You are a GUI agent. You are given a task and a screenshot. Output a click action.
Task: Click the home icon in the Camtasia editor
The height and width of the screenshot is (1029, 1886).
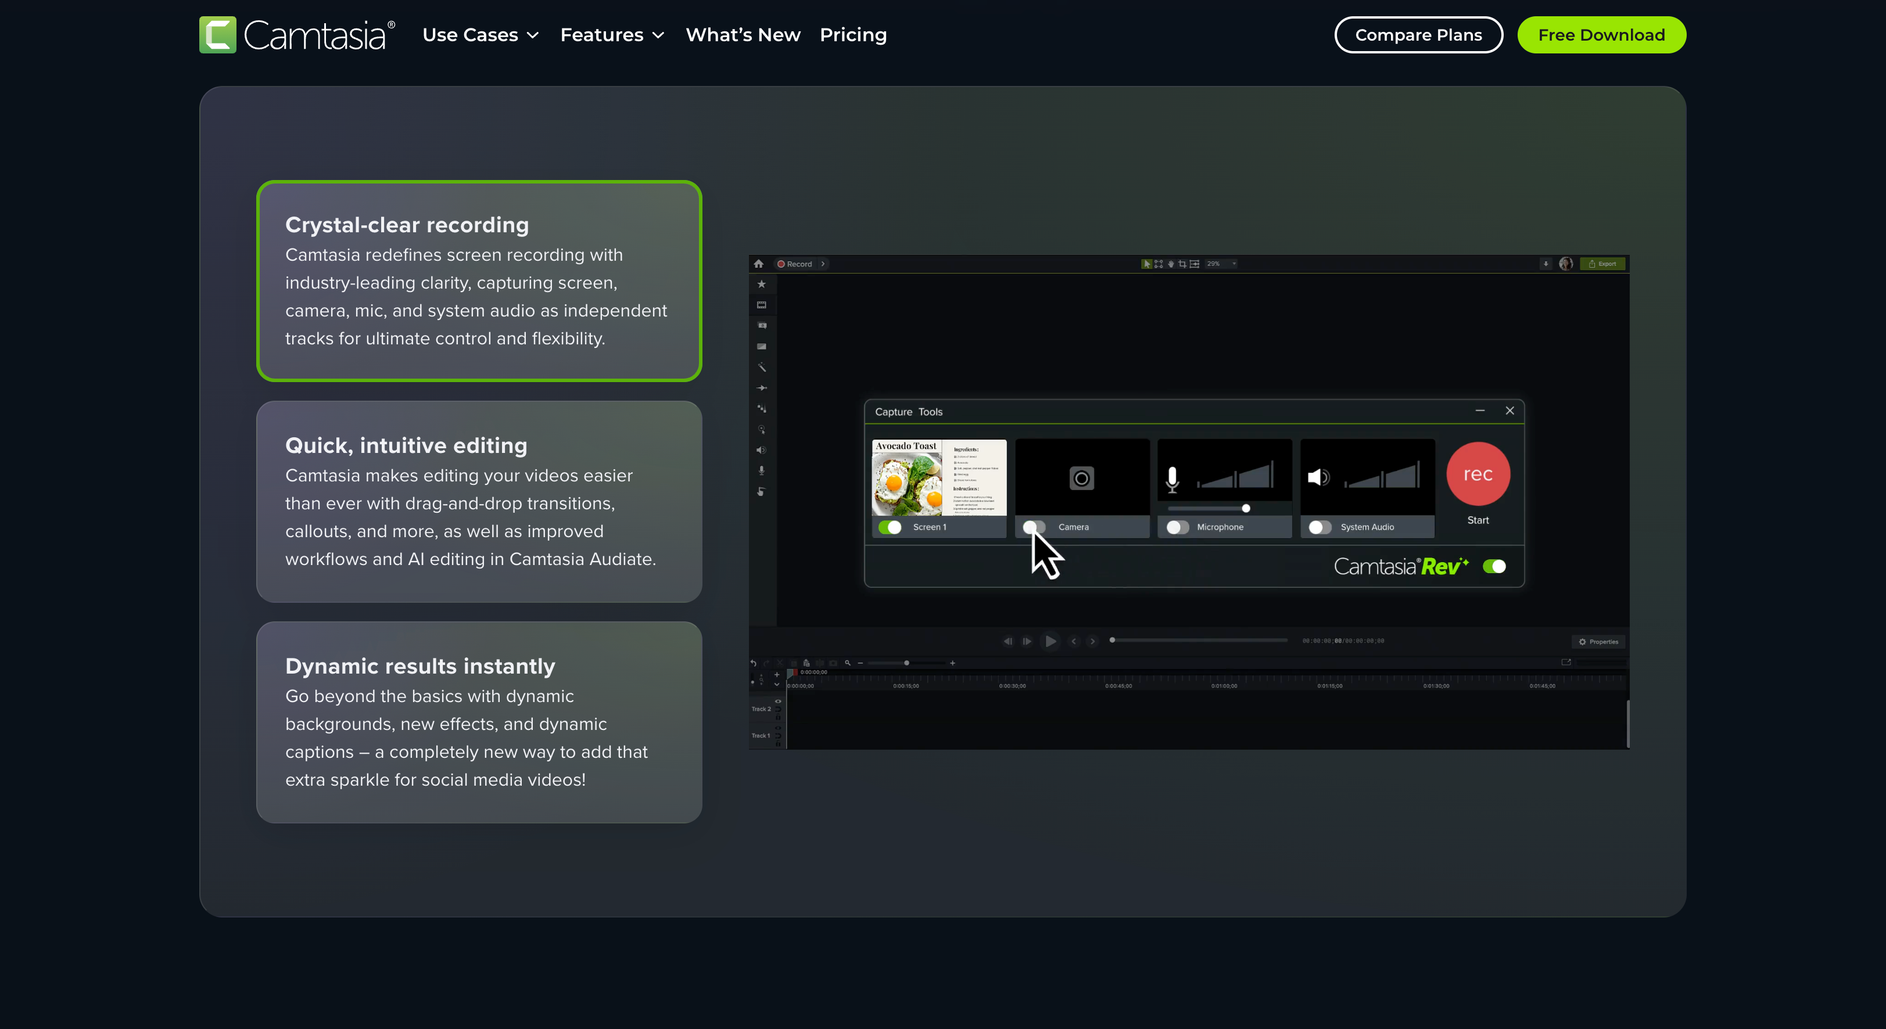point(758,264)
